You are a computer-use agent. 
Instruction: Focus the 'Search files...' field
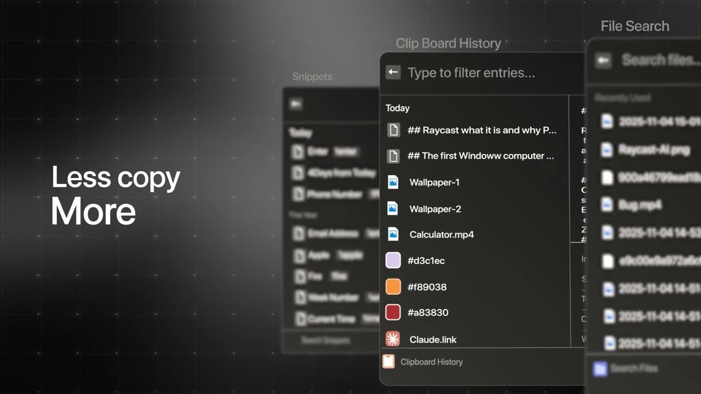[x=661, y=60]
